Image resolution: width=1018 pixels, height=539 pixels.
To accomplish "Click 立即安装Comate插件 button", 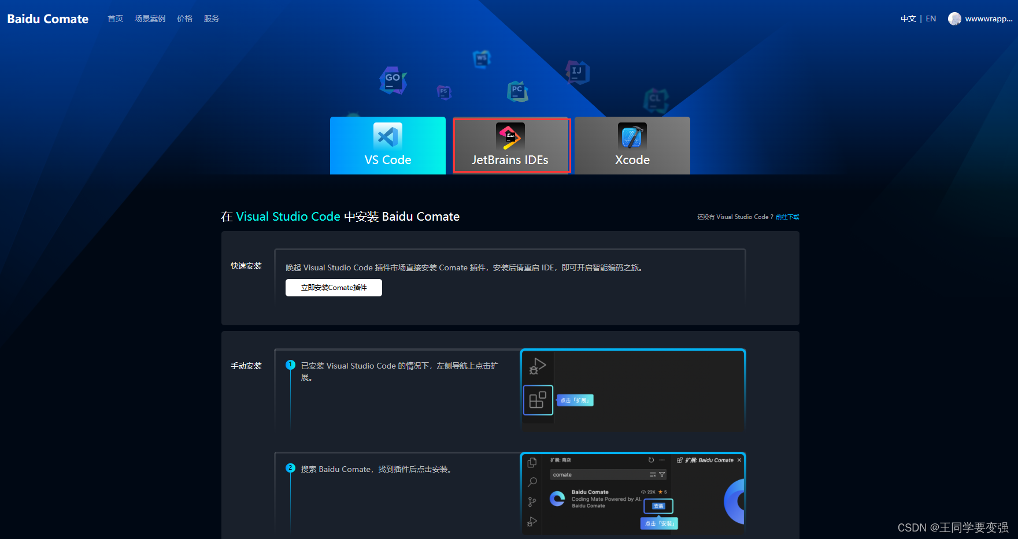I will (x=334, y=288).
